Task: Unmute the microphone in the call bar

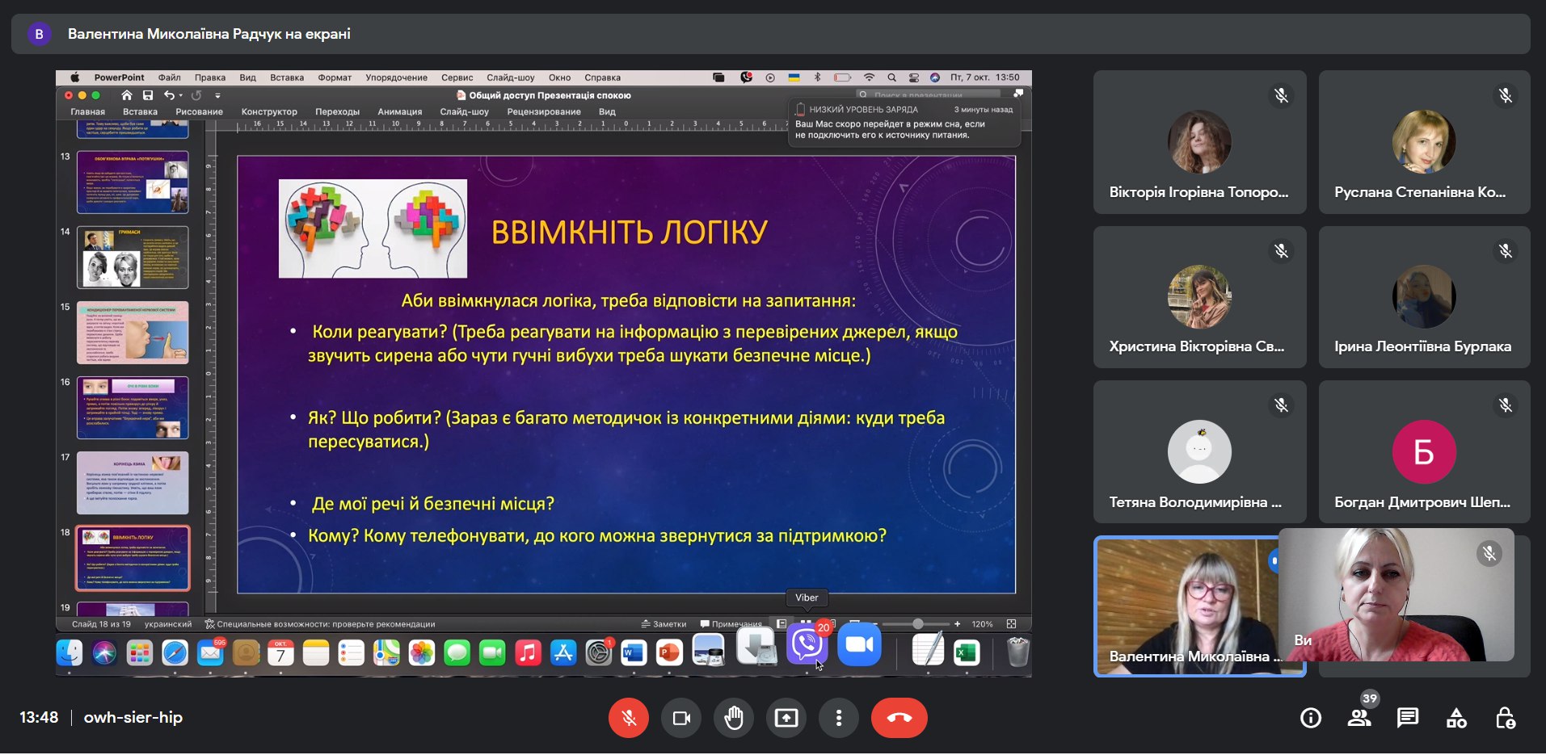Action: tap(629, 718)
